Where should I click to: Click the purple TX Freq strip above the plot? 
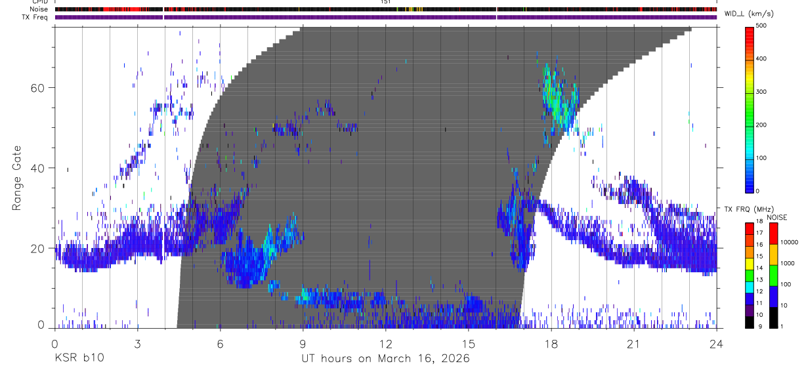pos(386,17)
